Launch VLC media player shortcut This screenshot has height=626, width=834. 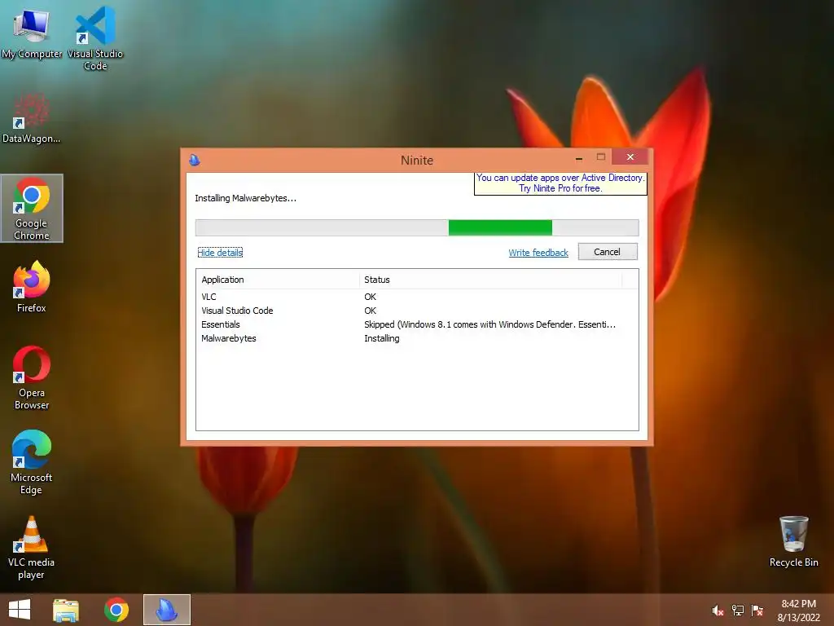(32, 547)
